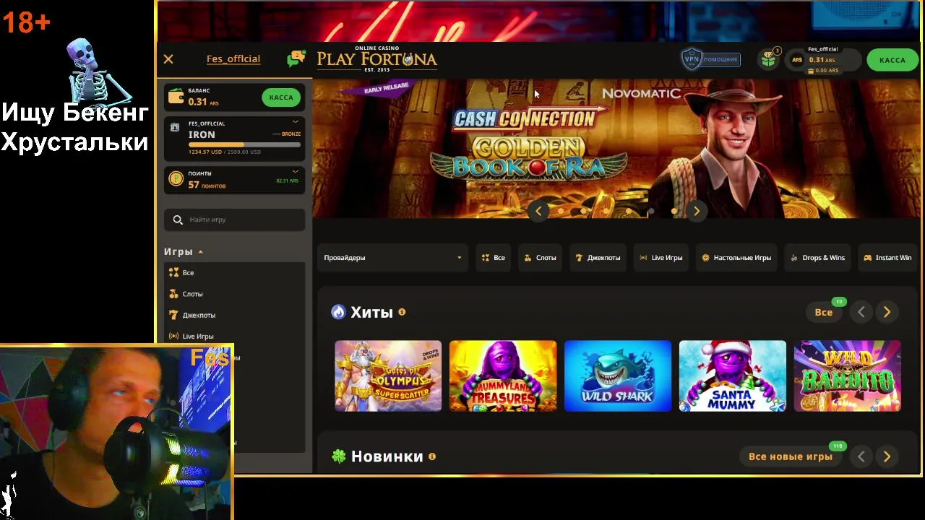Click the header КАССА button

click(x=892, y=60)
